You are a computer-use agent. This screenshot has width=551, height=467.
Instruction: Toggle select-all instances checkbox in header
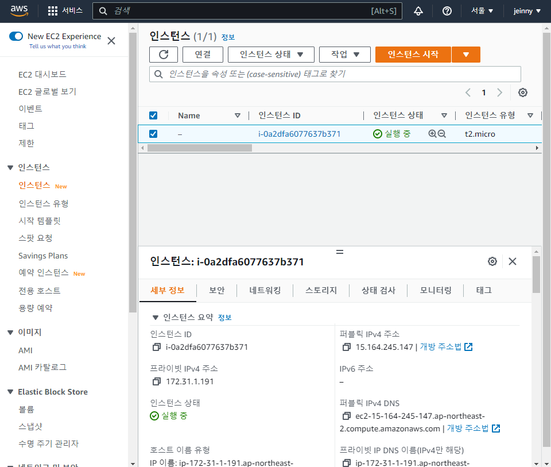(153, 115)
